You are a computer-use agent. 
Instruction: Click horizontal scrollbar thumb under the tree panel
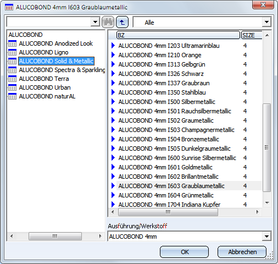click(x=55, y=236)
